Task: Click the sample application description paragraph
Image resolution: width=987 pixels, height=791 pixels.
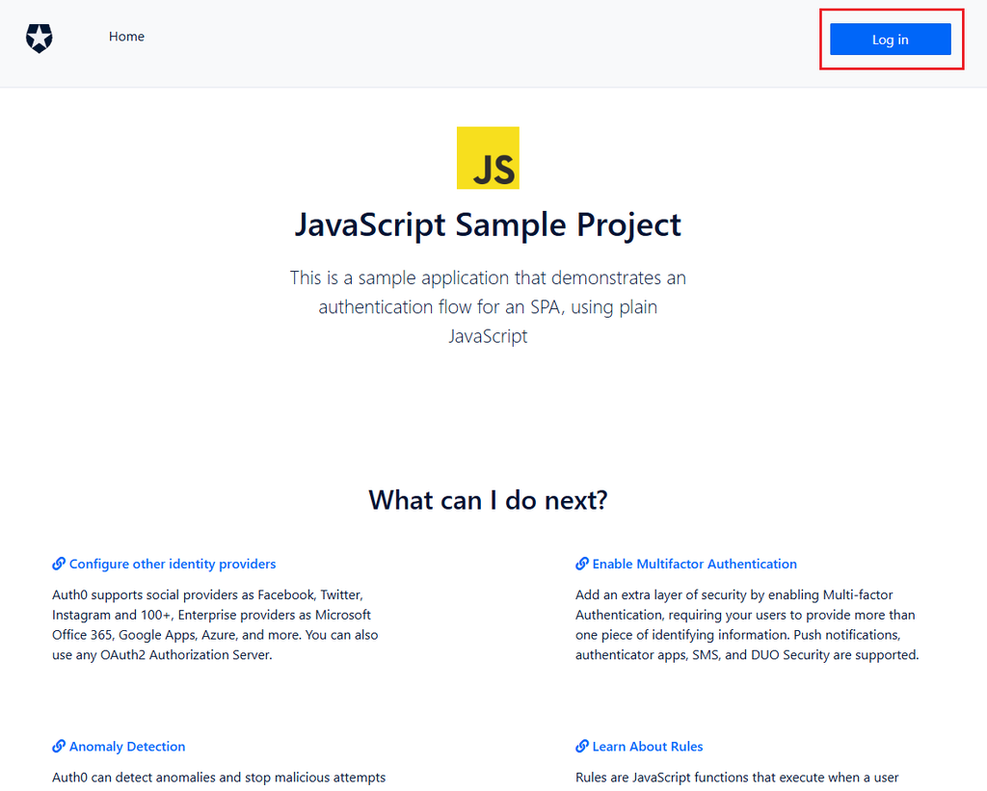Action: pos(488,307)
